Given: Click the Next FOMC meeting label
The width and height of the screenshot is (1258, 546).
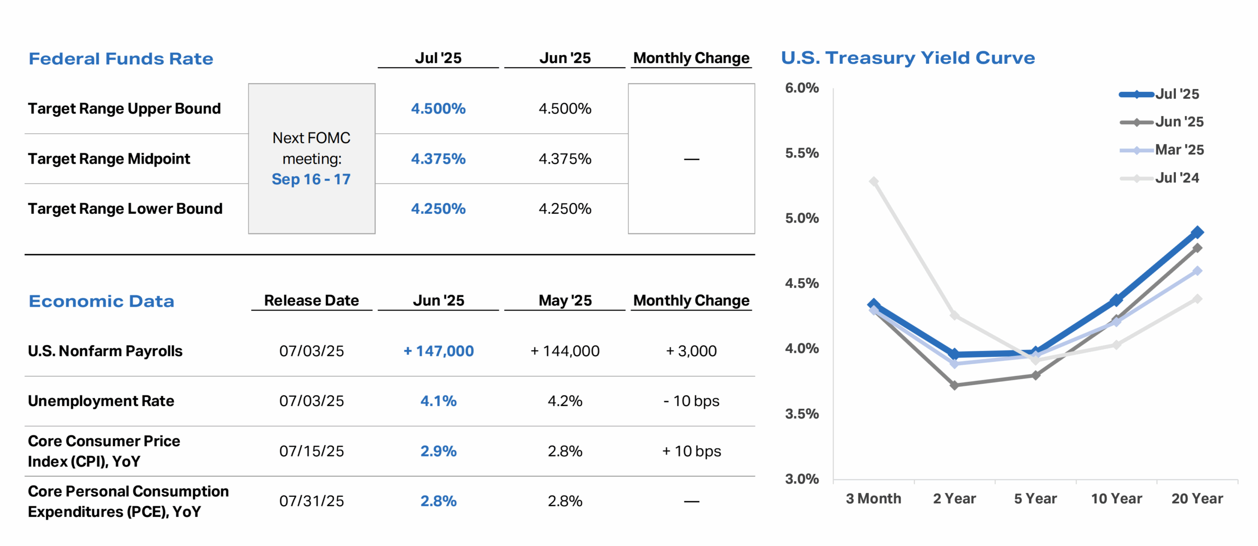Looking at the screenshot, I should pyautogui.click(x=312, y=148).
